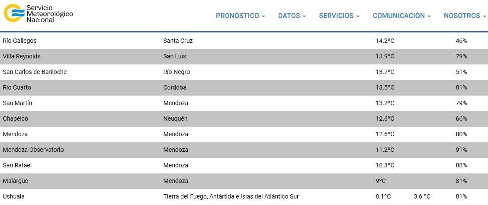The width and height of the screenshot is (488, 205).
Task: Select the Chapelco station row
Action: coord(16,119)
